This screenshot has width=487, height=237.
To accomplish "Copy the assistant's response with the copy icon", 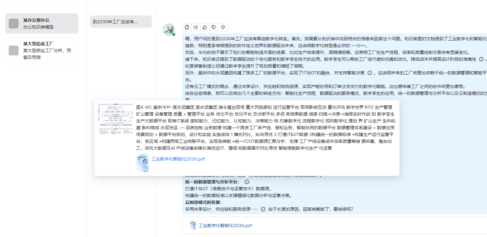I will click(187, 27).
